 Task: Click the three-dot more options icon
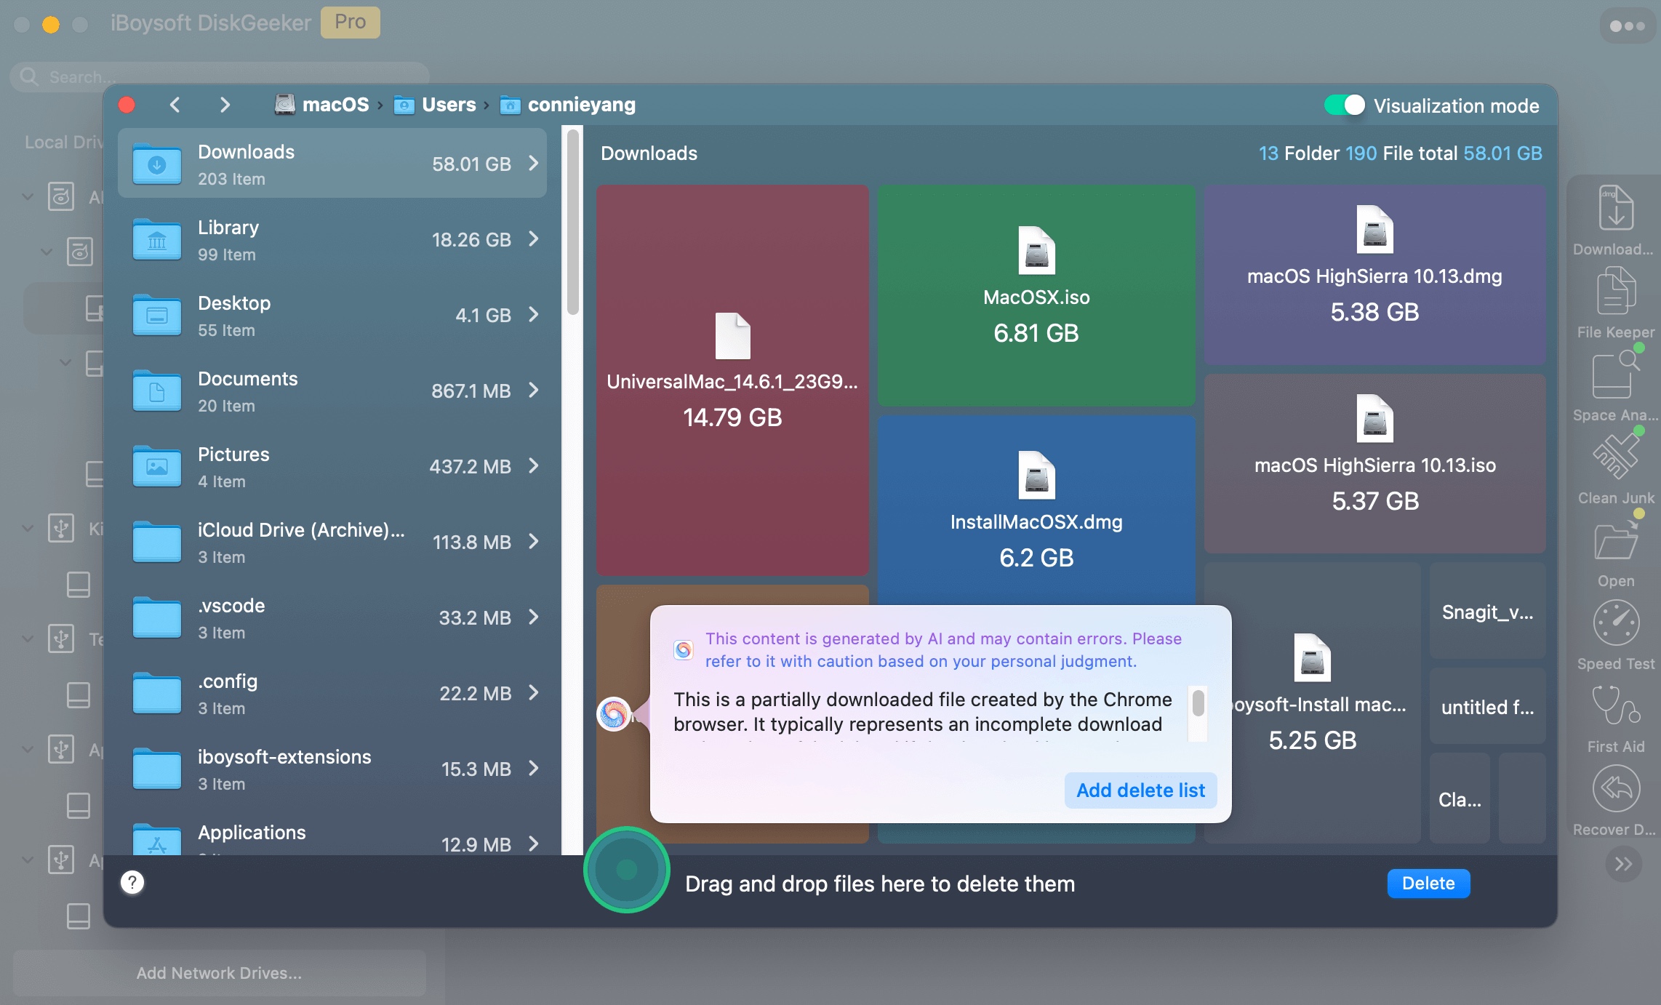pyautogui.click(x=1626, y=26)
